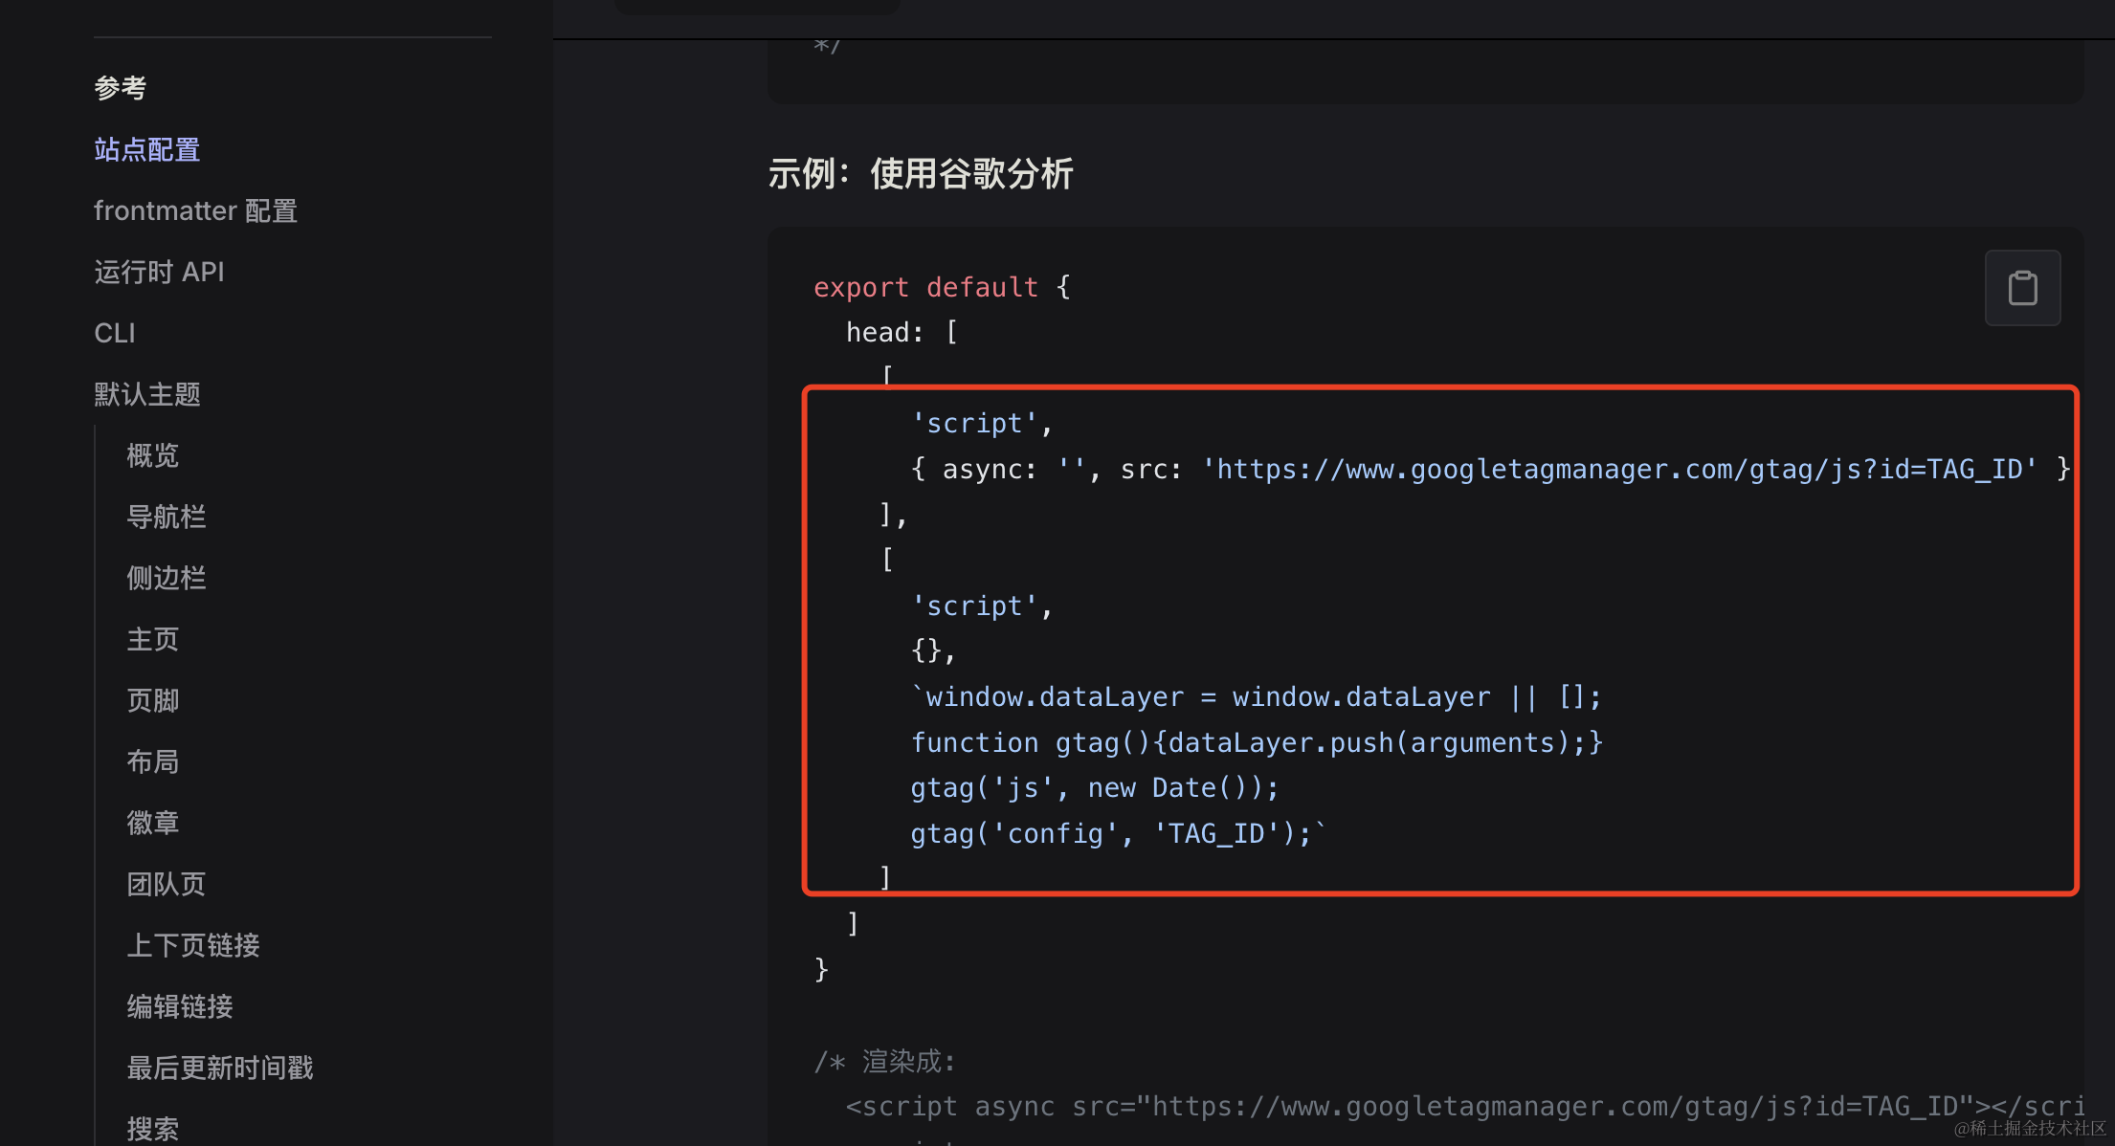2115x1146 pixels.
Task: Open the 主页 sidebar item
Action: pyautogui.click(x=153, y=640)
